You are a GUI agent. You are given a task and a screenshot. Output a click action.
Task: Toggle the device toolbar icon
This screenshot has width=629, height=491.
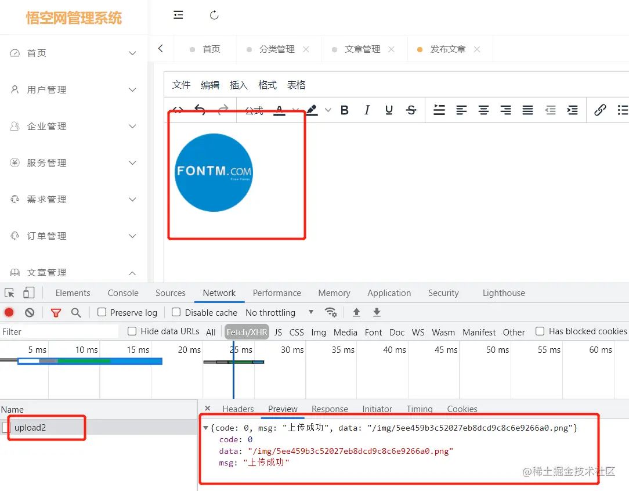click(x=28, y=293)
